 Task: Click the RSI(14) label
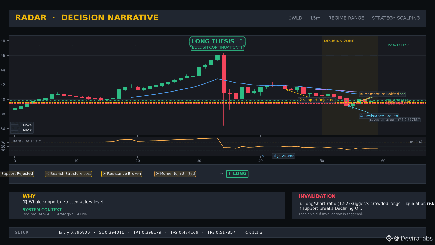coord(416,142)
